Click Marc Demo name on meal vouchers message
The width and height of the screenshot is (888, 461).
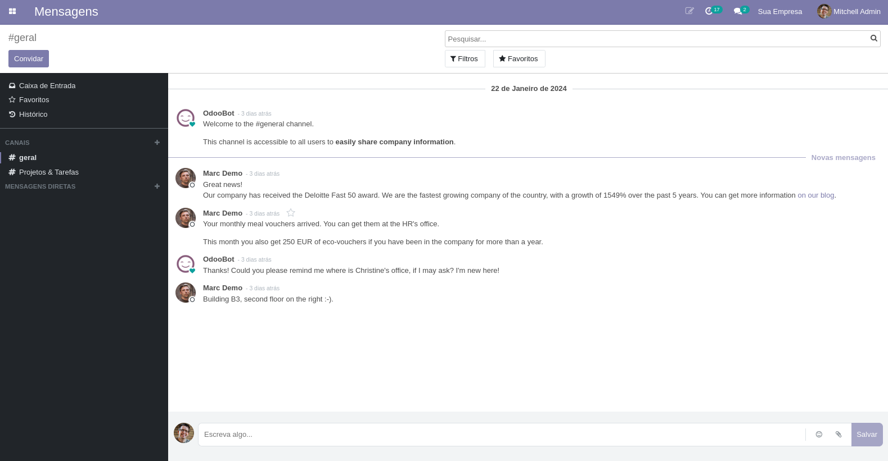[x=223, y=213]
